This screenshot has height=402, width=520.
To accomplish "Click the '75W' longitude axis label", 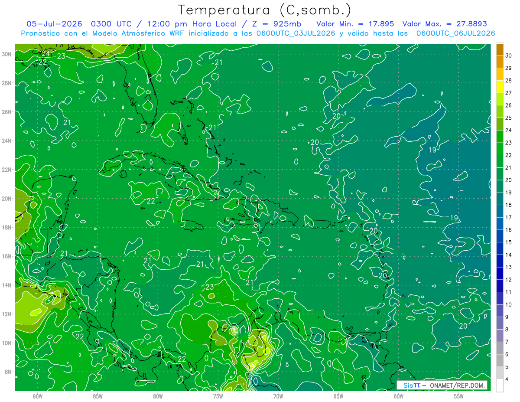I will (x=218, y=397).
